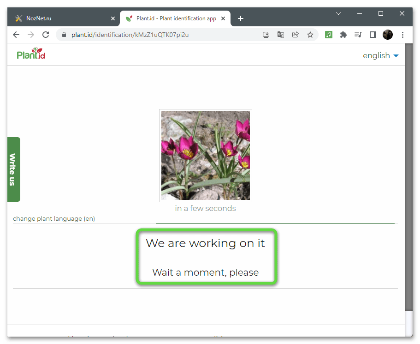Switch to the NozNet.ru tab

64,18
